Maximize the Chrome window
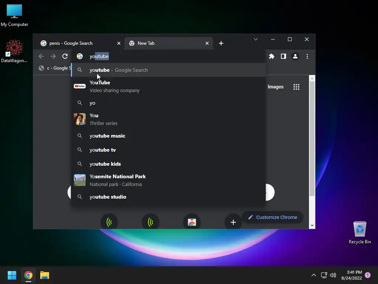378x284 pixels. 290,39
